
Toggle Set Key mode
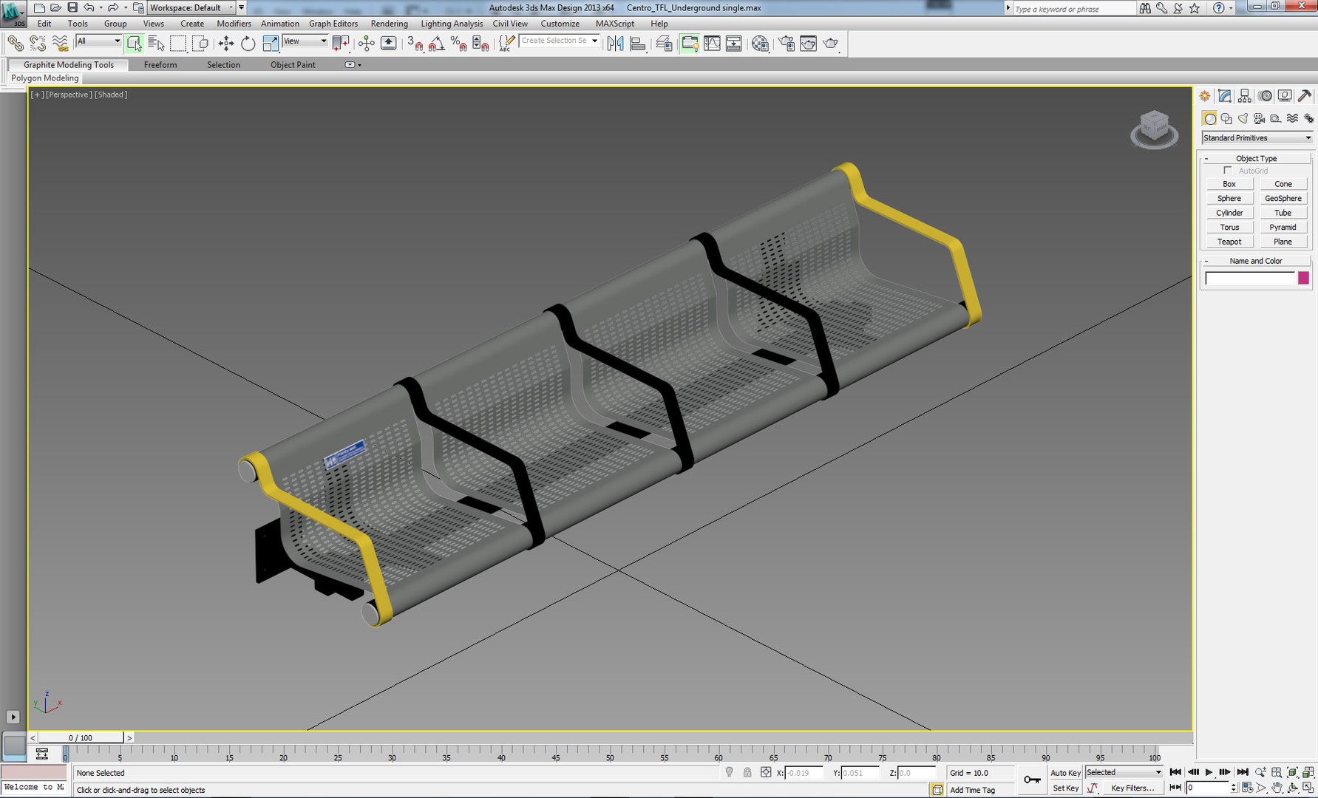tap(1065, 788)
